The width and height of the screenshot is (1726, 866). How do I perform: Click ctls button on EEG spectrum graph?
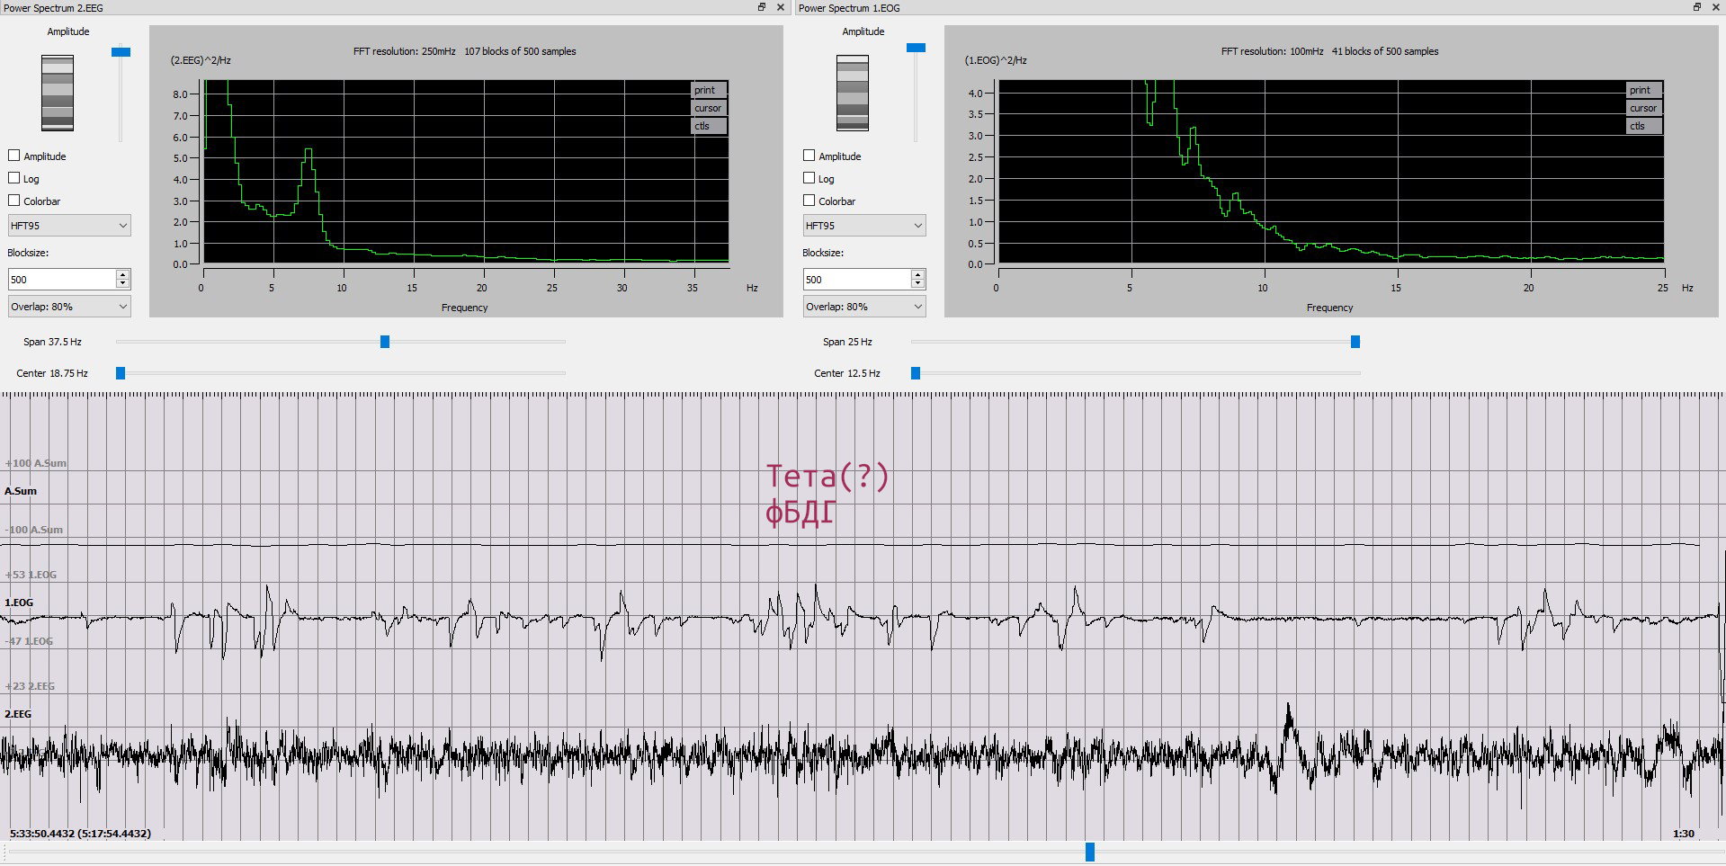(709, 126)
